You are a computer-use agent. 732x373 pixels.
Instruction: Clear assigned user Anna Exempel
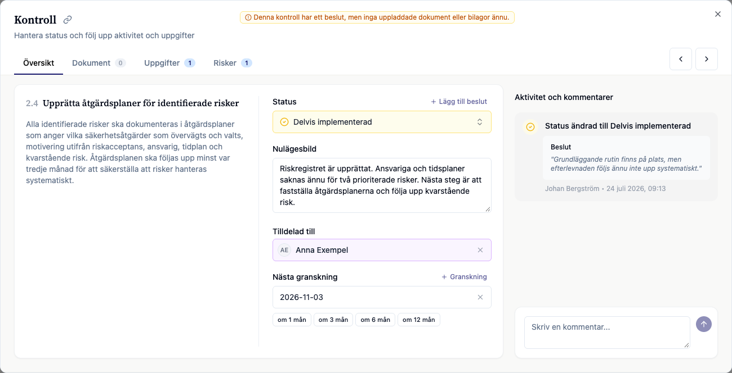[x=480, y=250]
